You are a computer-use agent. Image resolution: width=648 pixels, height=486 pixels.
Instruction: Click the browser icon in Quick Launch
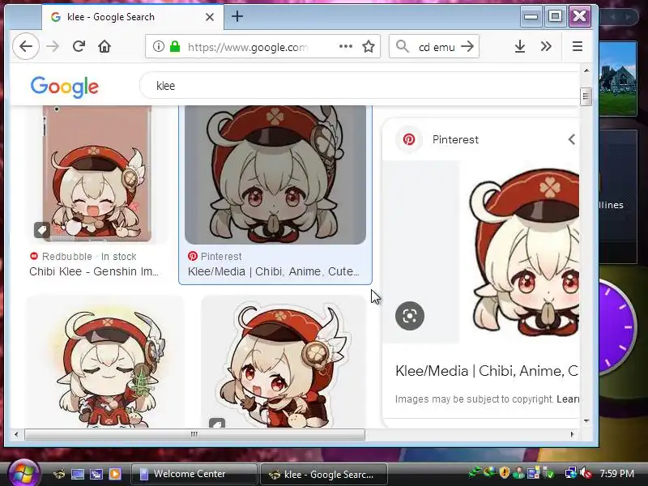coord(59,474)
